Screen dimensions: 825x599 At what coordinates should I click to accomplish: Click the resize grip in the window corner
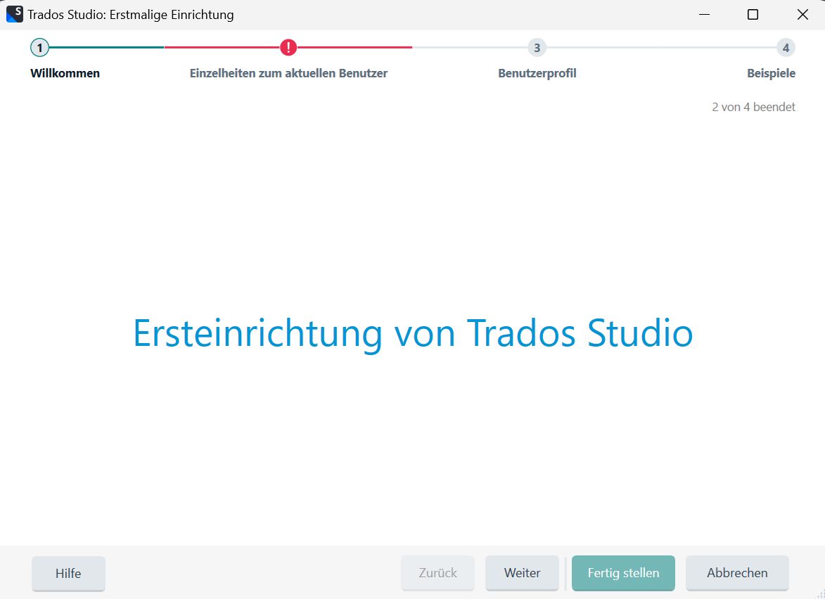coord(820,594)
